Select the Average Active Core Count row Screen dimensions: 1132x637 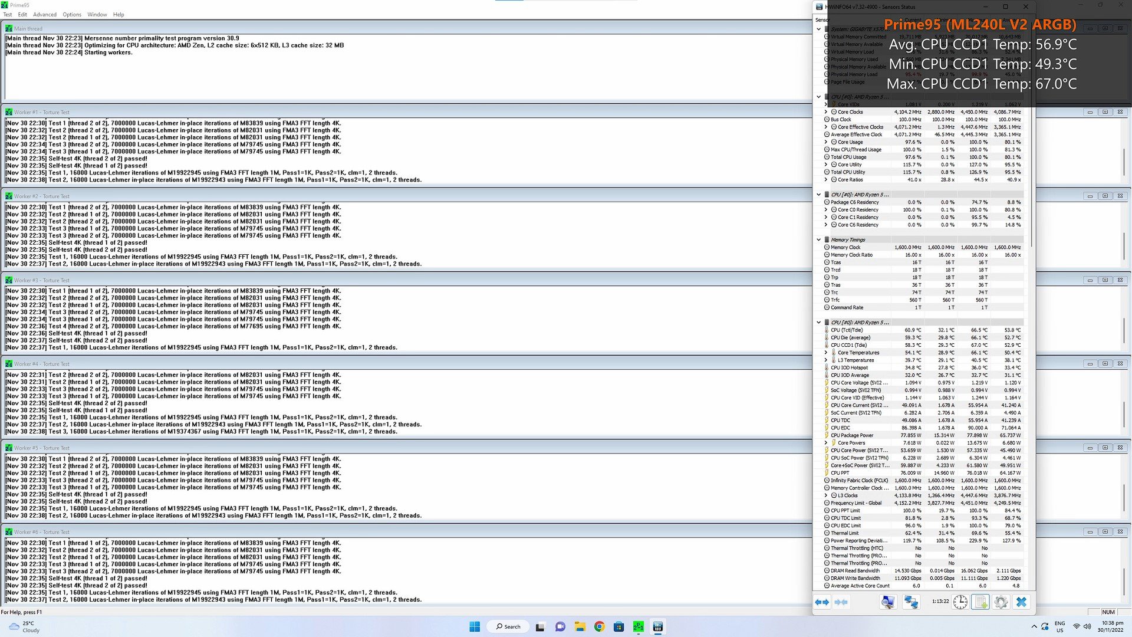coord(923,586)
